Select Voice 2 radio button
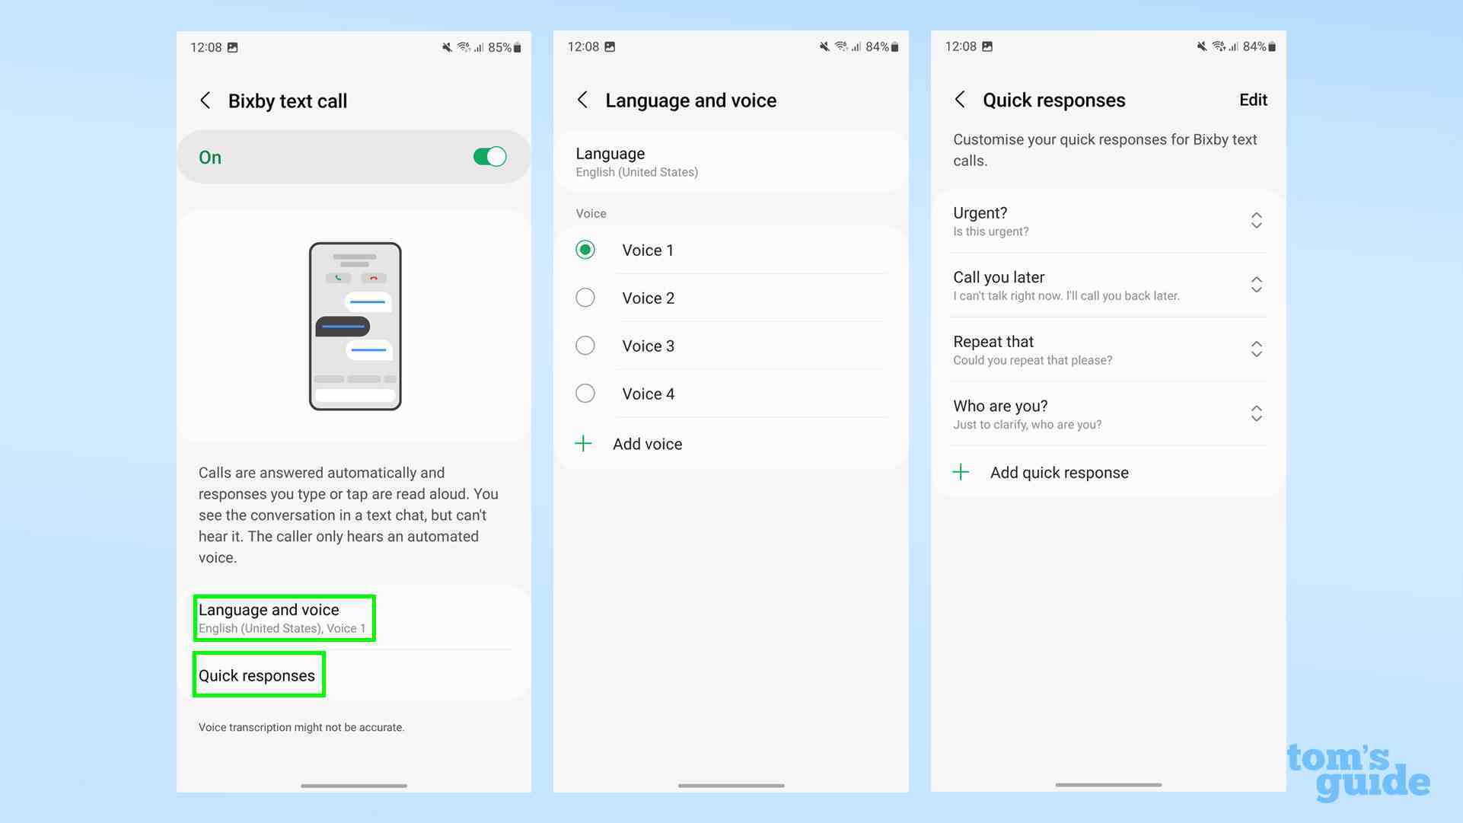Screen dimensions: 1463x823 585,298
